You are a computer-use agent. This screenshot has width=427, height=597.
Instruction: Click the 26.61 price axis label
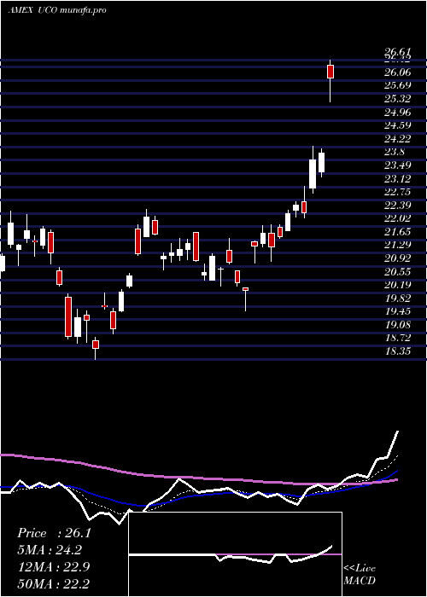coord(397,52)
